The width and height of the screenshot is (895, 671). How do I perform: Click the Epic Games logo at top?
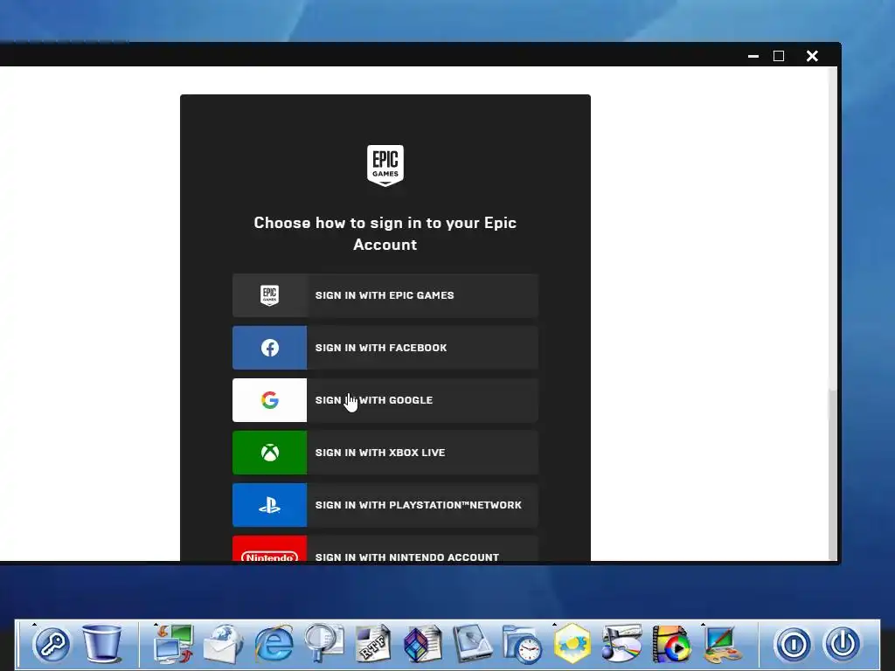point(385,165)
